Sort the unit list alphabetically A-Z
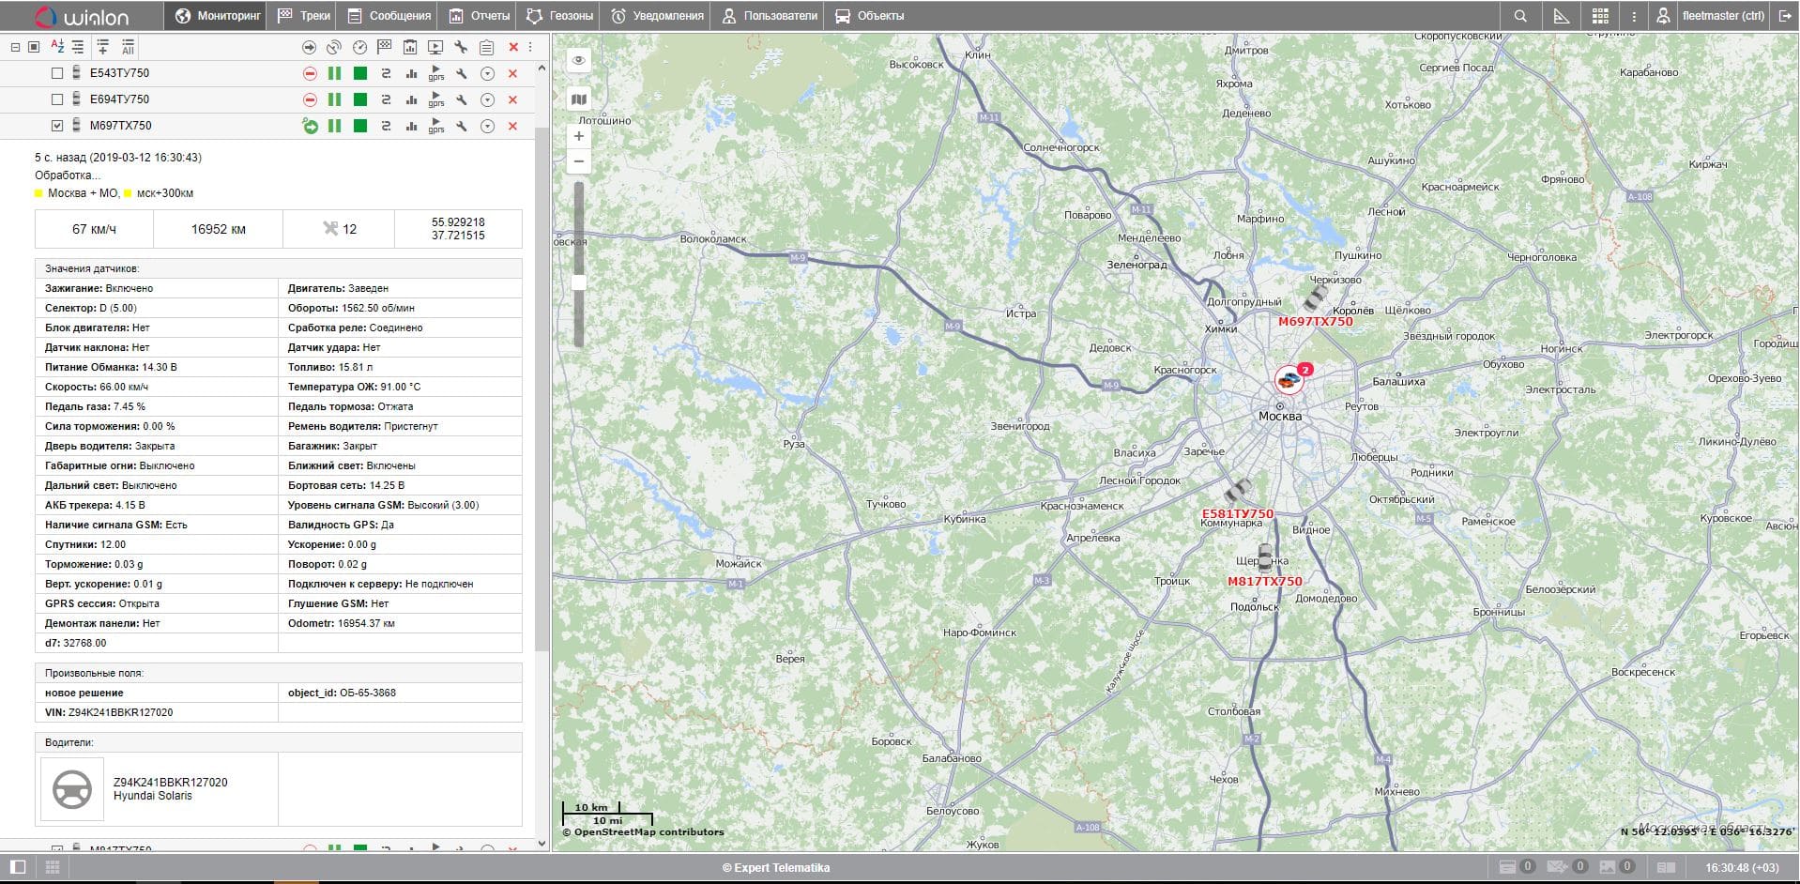Image resolution: width=1800 pixels, height=884 pixels. [57, 47]
